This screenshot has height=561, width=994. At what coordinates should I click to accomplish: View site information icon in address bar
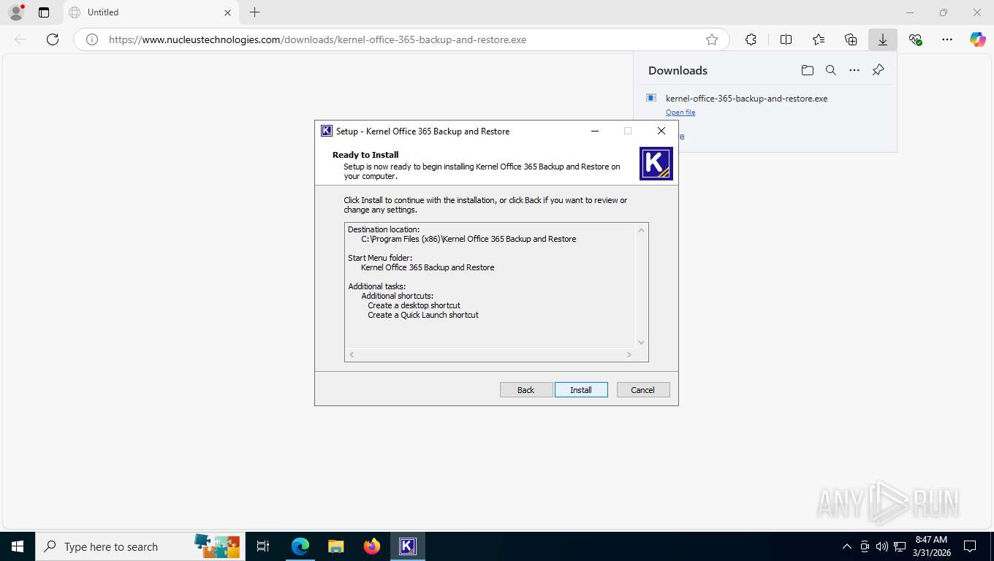[x=92, y=39]
